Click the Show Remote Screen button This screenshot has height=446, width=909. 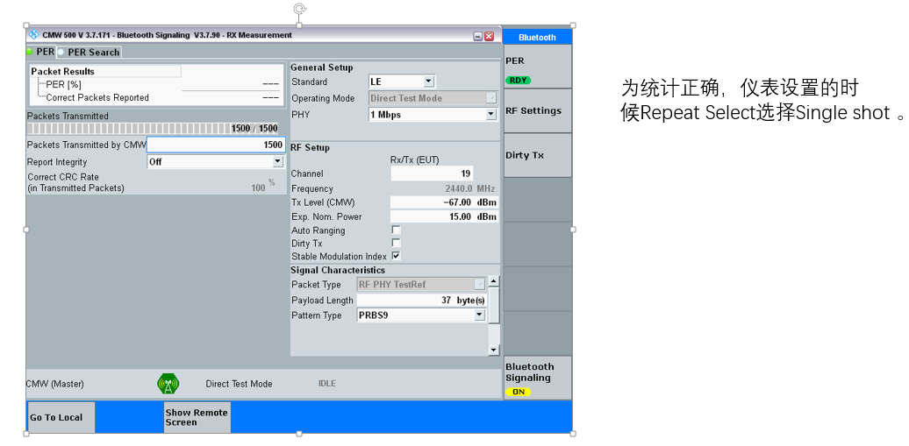(x=197, y=417)
